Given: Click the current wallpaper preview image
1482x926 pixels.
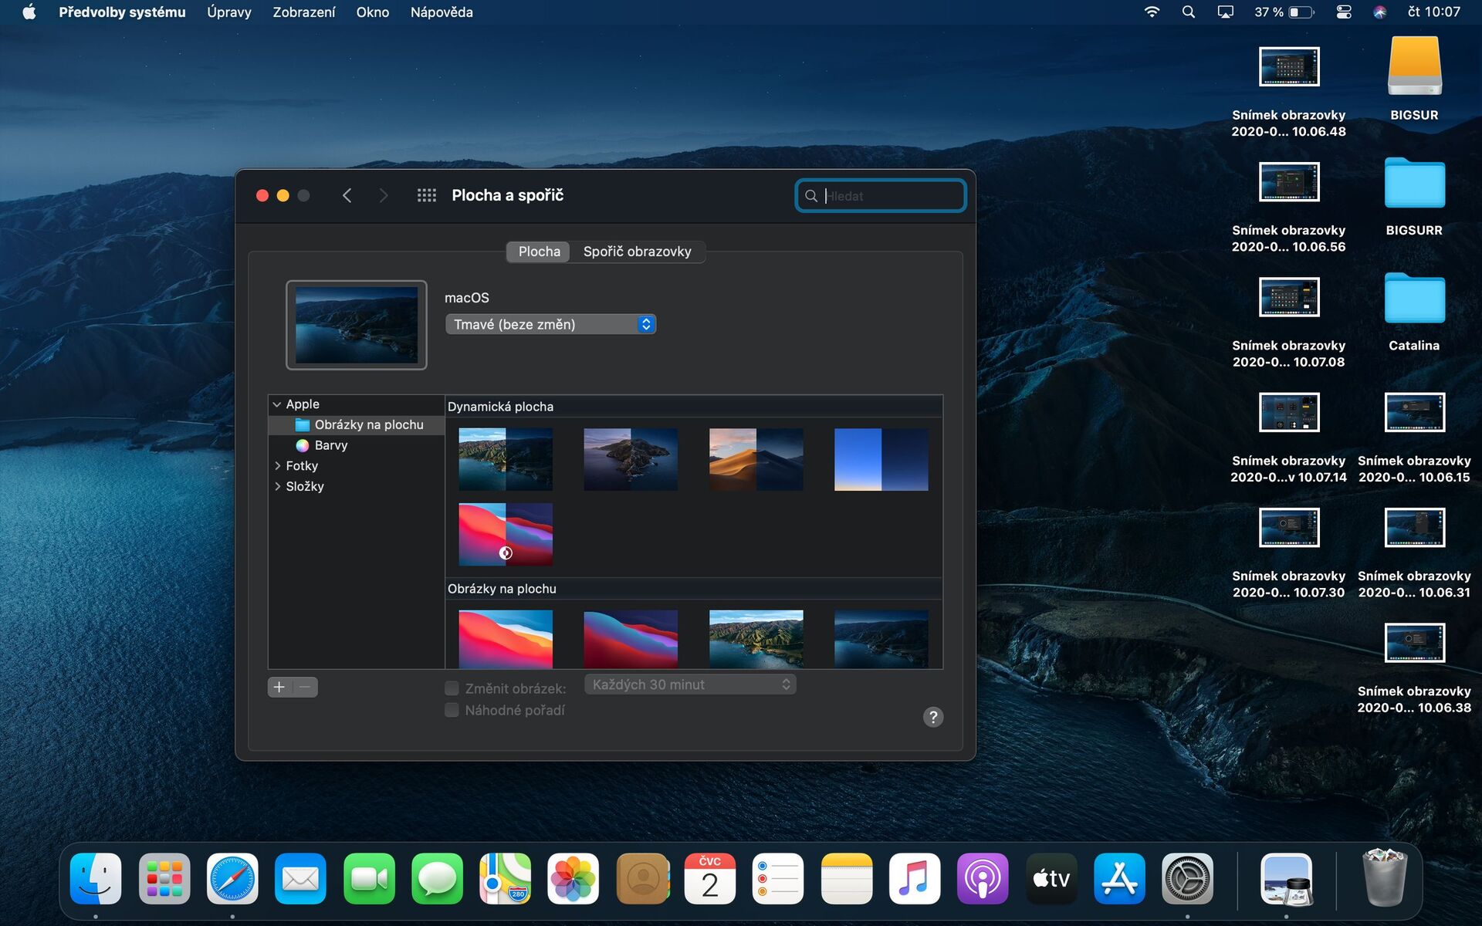Looking at the screenshot, I should tap(357, 325).
